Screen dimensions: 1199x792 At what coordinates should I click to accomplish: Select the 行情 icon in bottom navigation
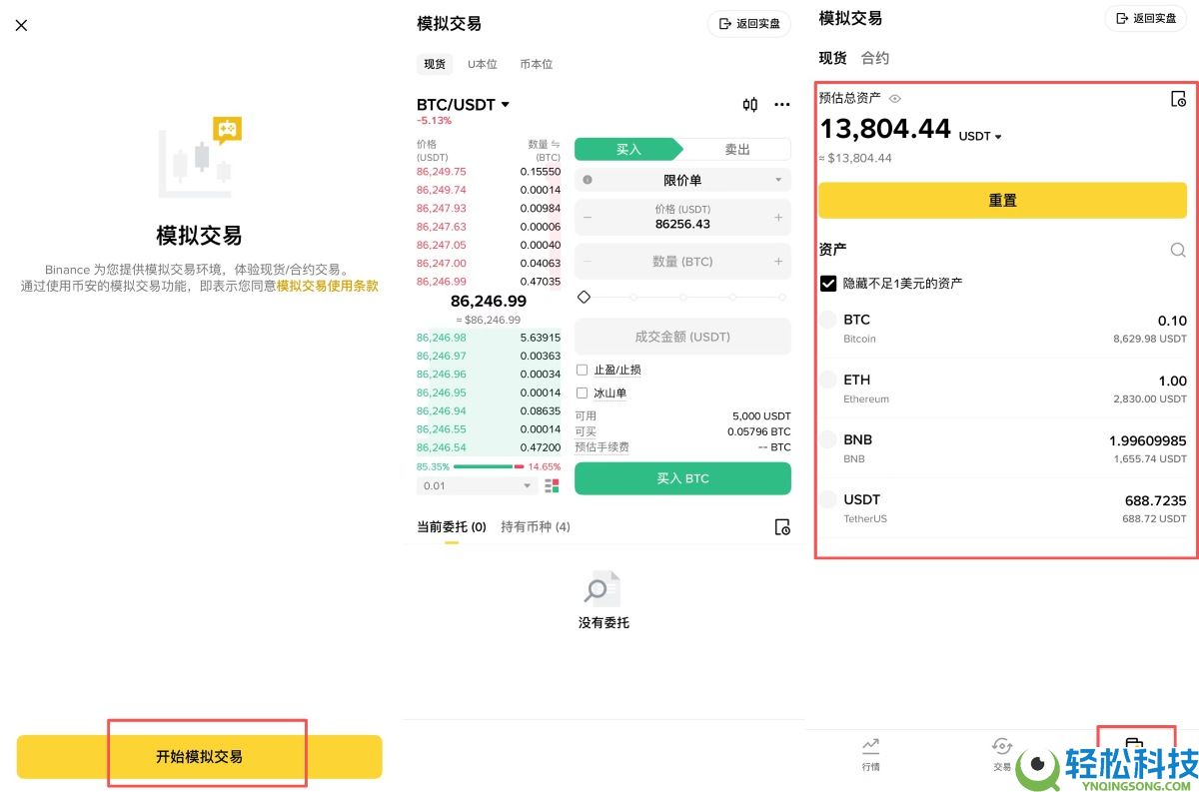pos(869,748)
